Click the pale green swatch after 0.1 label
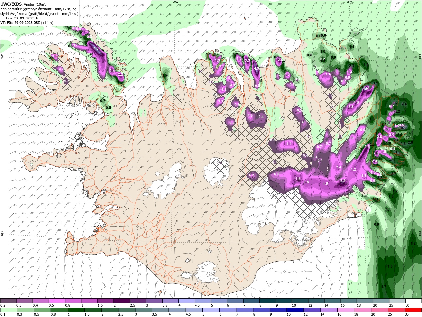The width and height of the screenshot is (422, 317). click(9, 310)
